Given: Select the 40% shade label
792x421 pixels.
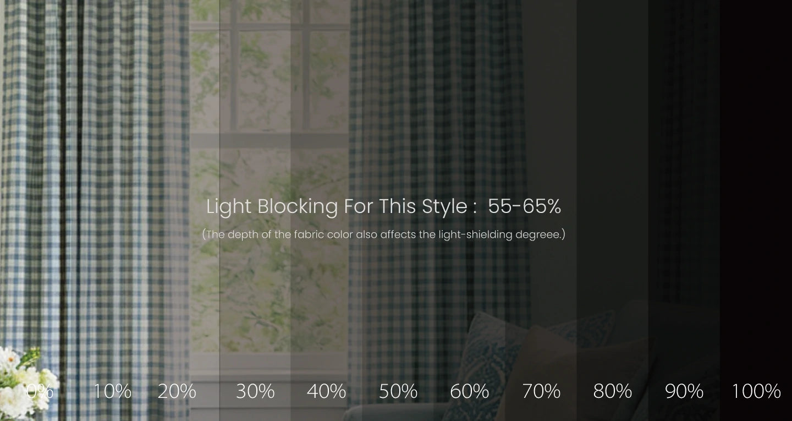Looking at the screenshot, I should 326,391.
